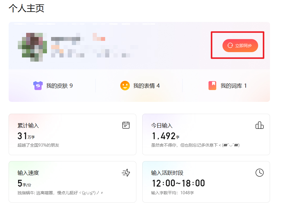Click the clock icon in 输入活跃时段 card

pos(259,173)
